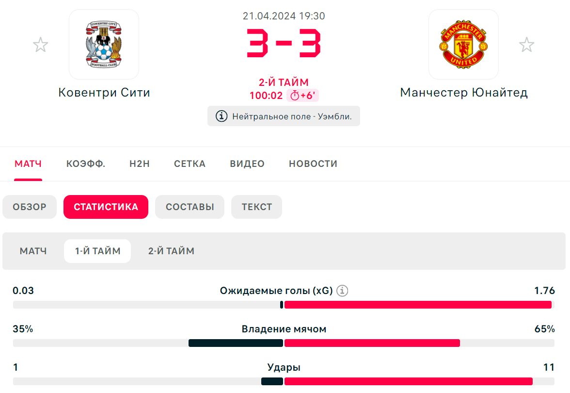Open the Manchester United club crest
This screenshot has width=570, height=393.
coord(463,45)
